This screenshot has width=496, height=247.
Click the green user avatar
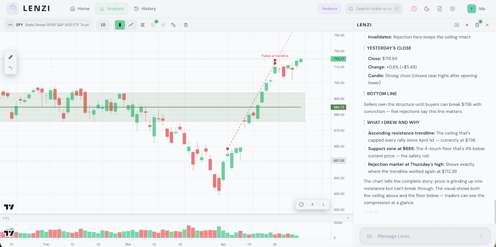click(472, 9)
